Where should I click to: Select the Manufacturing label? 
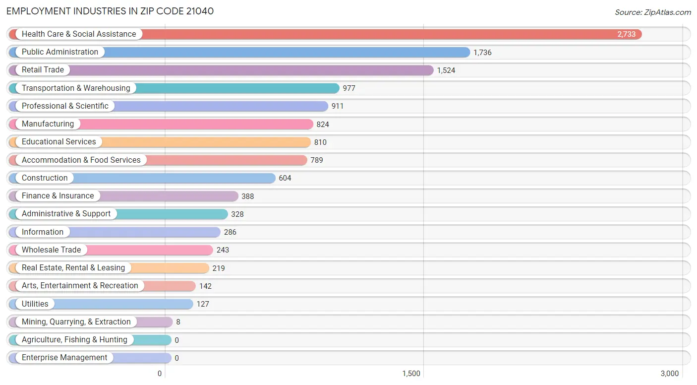(48, 124)
